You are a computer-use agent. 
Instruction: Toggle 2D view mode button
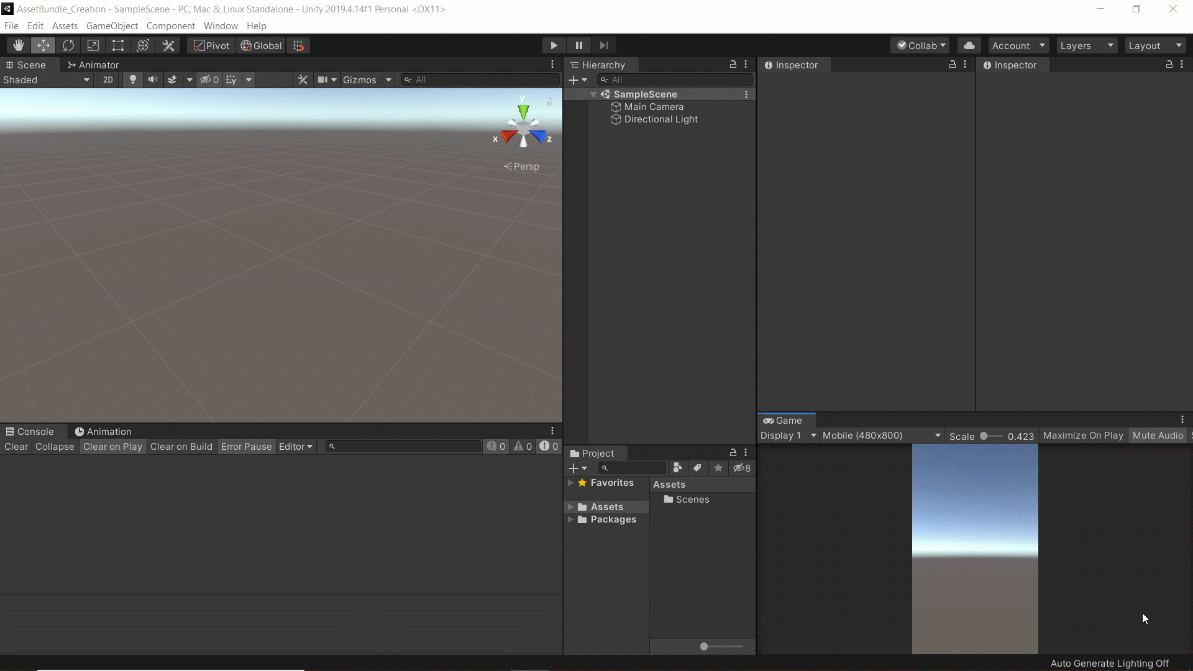107,80
